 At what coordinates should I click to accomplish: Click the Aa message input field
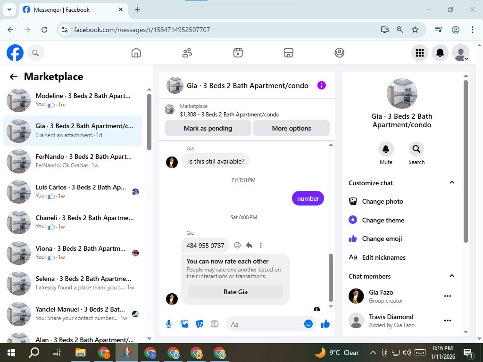coord(265,324)
